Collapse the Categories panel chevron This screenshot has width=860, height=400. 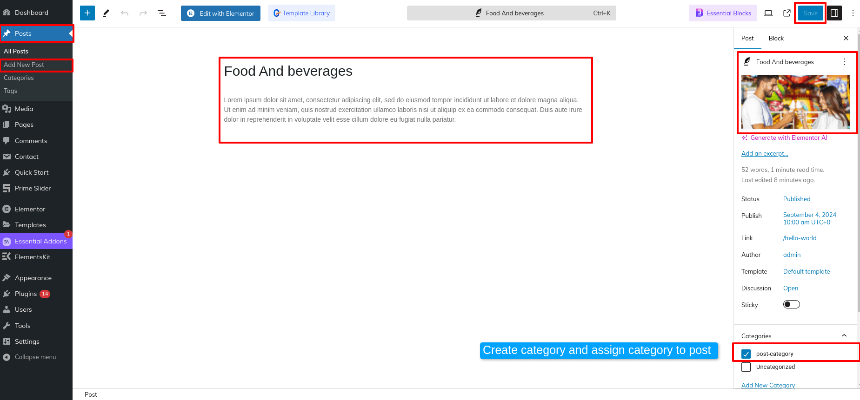[x=844, y=336]
